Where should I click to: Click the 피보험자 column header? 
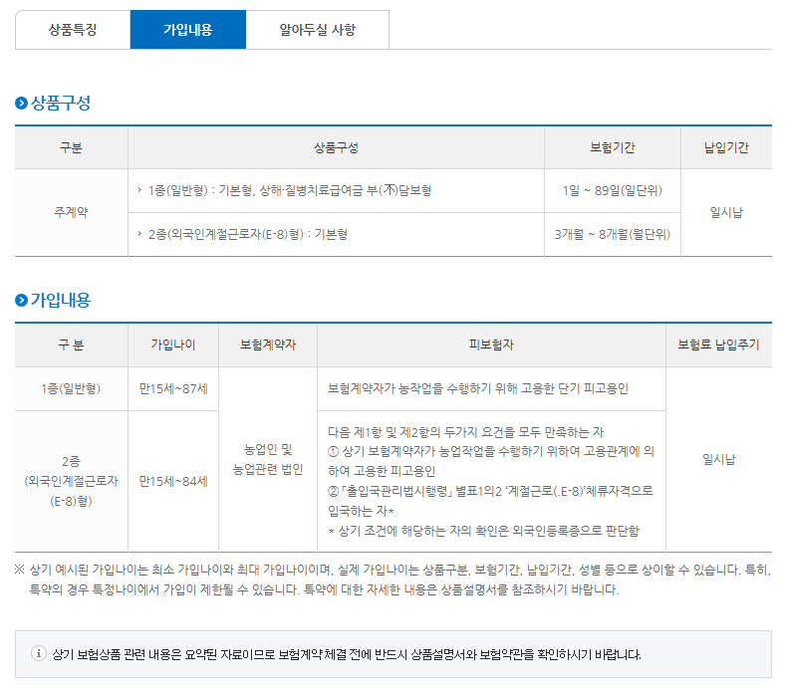pos(491,345)
